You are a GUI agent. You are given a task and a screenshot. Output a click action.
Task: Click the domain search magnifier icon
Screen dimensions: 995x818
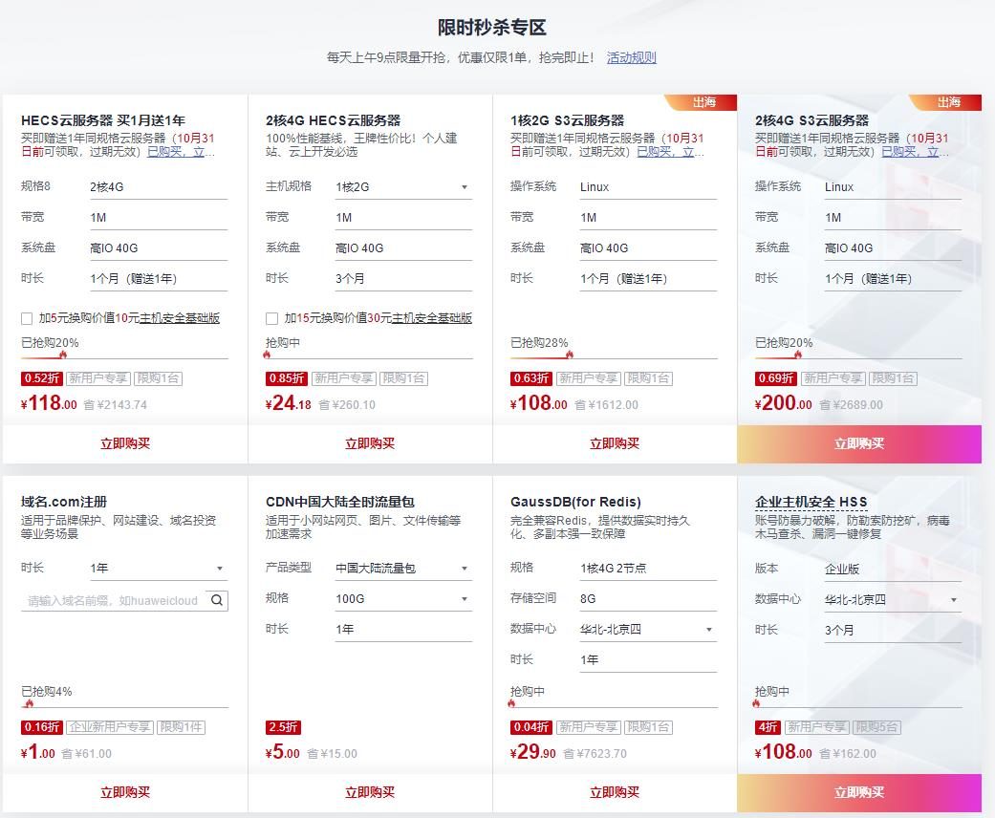click(216, 600)
